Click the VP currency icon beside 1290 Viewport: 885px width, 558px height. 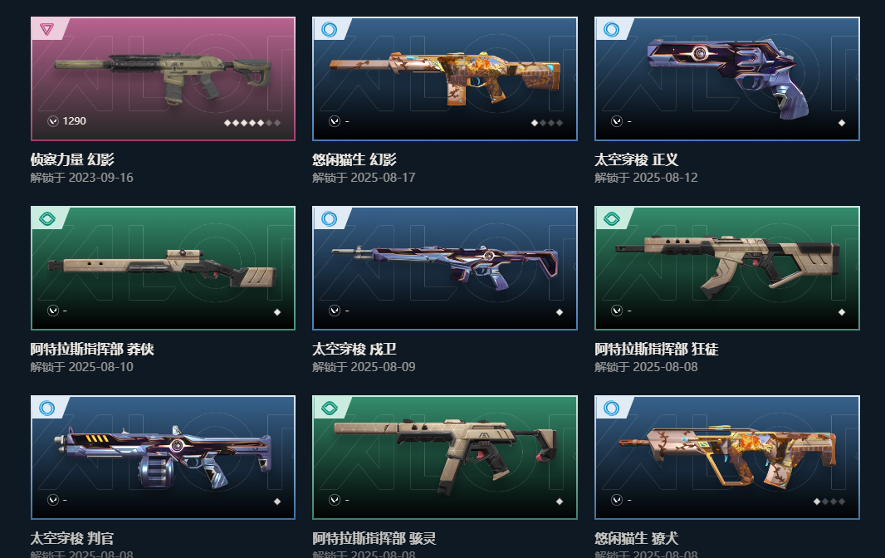coord(53,121)
